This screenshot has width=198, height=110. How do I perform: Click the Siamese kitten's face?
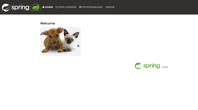pos(70,40)
